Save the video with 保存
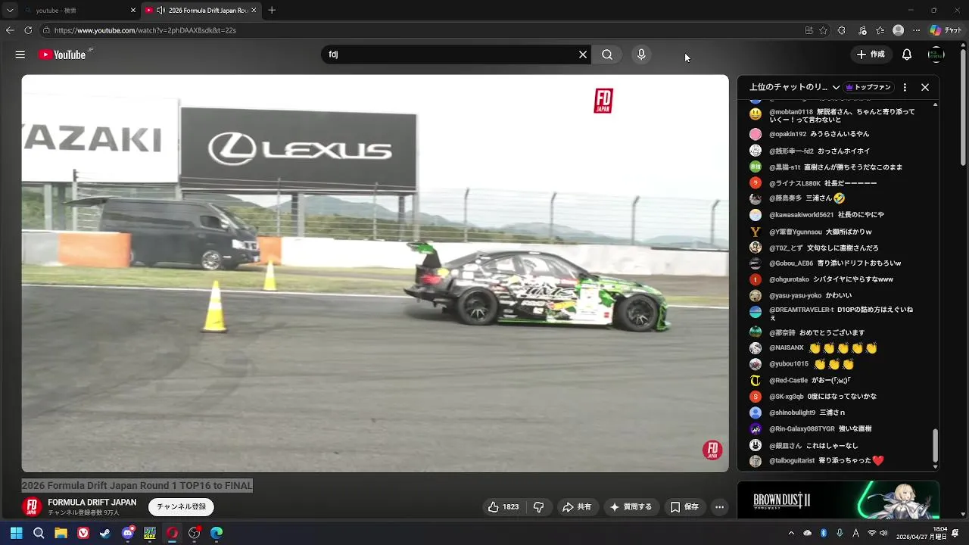 click(x=684, y=507)
